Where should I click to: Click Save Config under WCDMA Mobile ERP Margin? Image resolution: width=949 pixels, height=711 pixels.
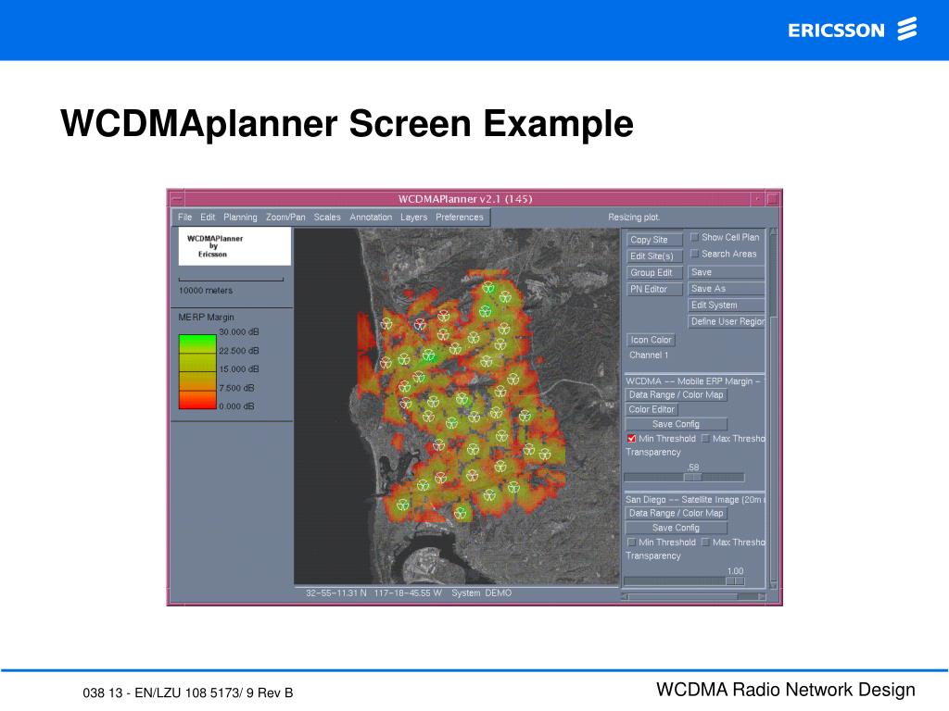(676, 424)
